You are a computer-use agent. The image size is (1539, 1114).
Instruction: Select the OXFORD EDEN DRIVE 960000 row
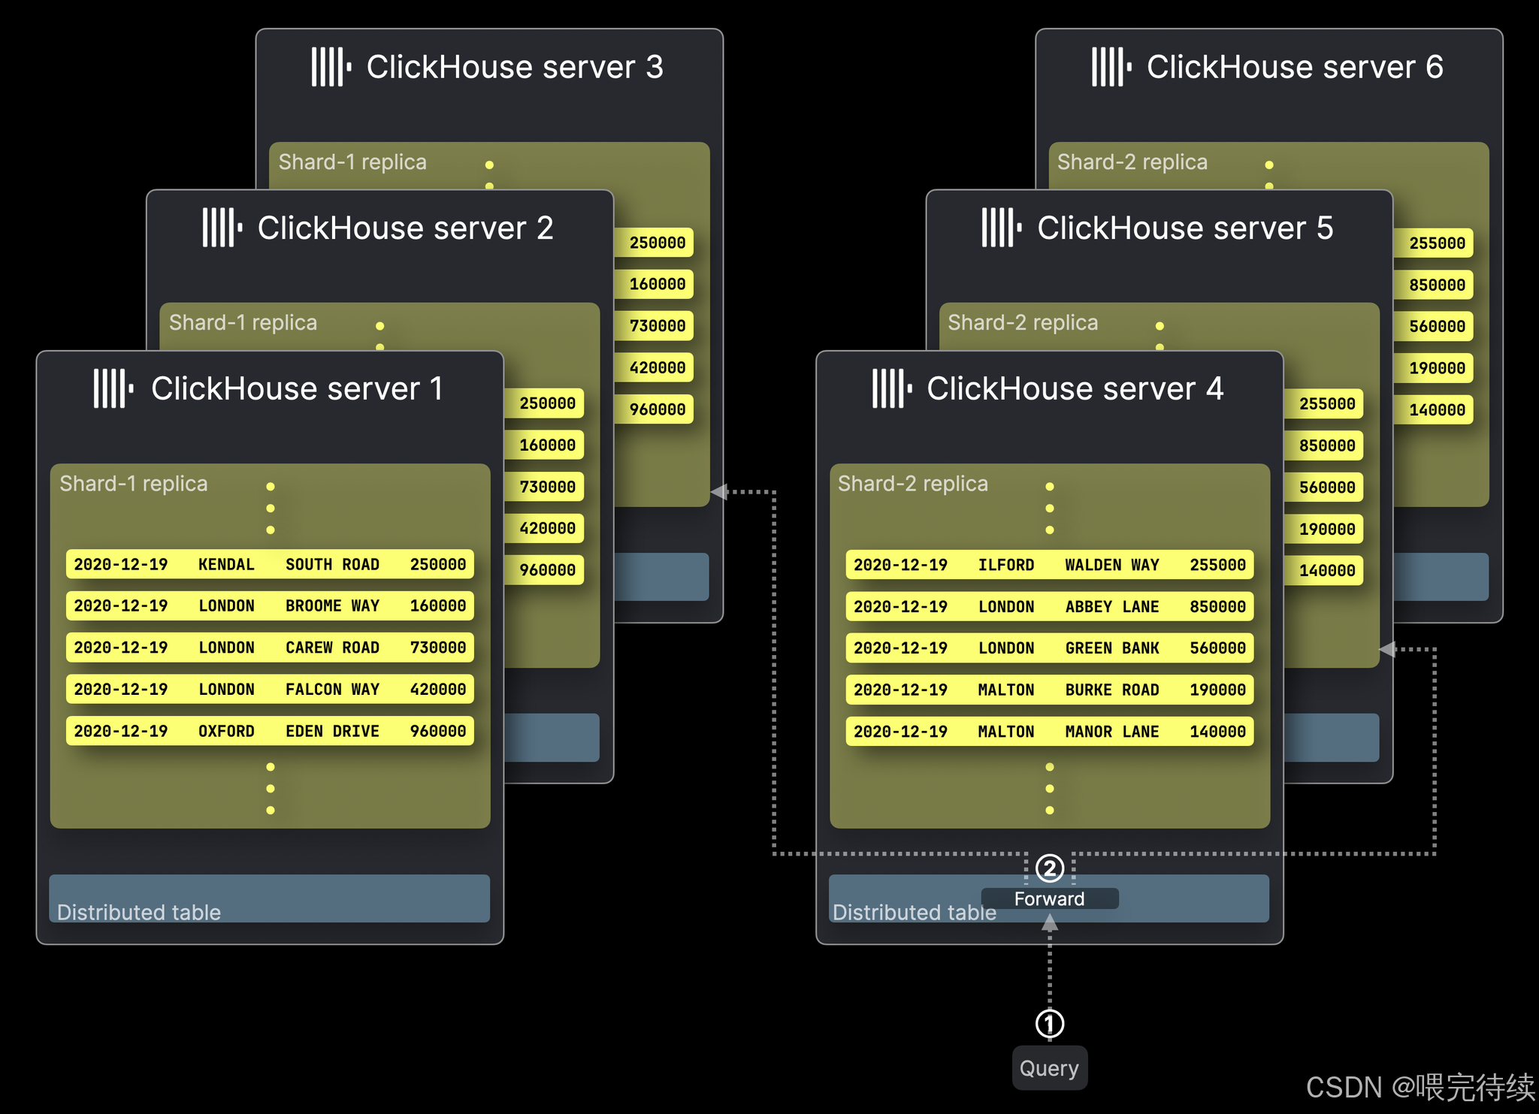pyautogui.click(x=270, y=731)
